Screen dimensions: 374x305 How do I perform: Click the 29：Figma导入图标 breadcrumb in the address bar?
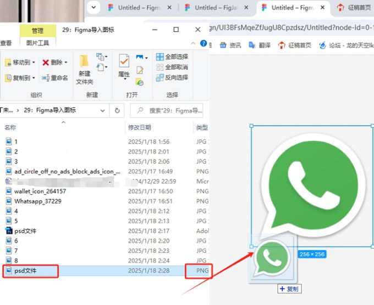pos(50,110)
